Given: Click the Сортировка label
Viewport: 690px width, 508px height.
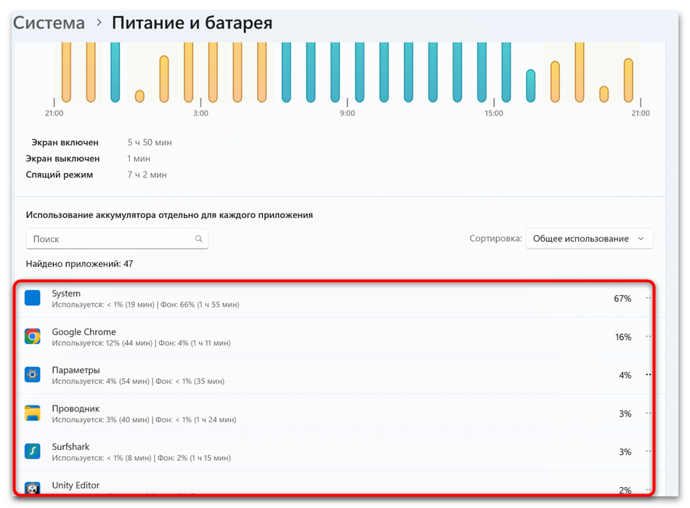Looking at the screenshot, I should (495, 238).
